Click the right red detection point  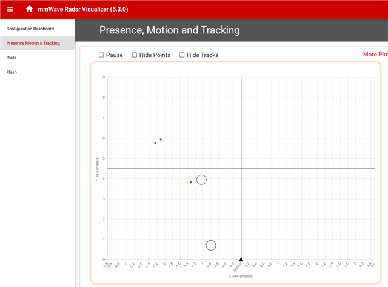[x=161, y=140]
